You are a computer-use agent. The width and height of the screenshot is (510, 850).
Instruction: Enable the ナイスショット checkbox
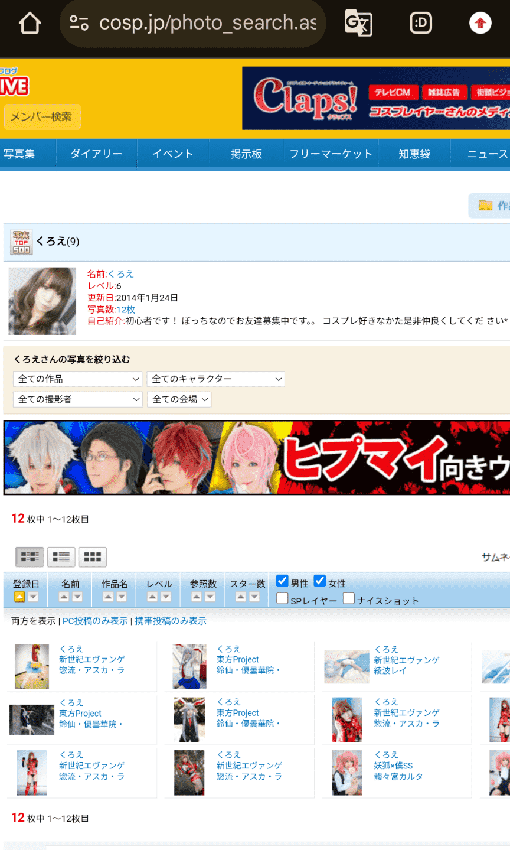pos(349,599)
